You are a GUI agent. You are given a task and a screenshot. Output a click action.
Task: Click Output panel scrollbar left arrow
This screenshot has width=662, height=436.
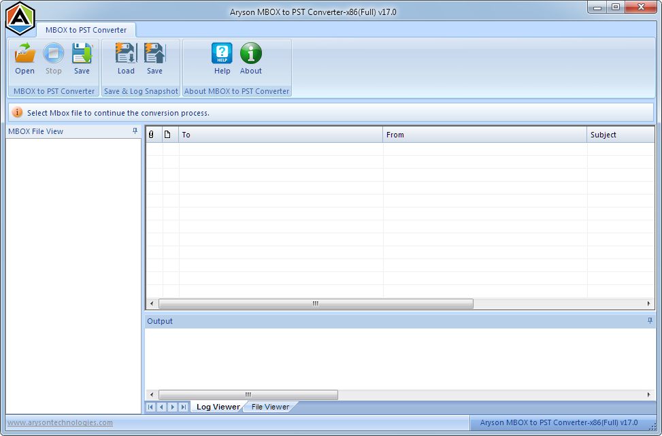pos(152,395)
